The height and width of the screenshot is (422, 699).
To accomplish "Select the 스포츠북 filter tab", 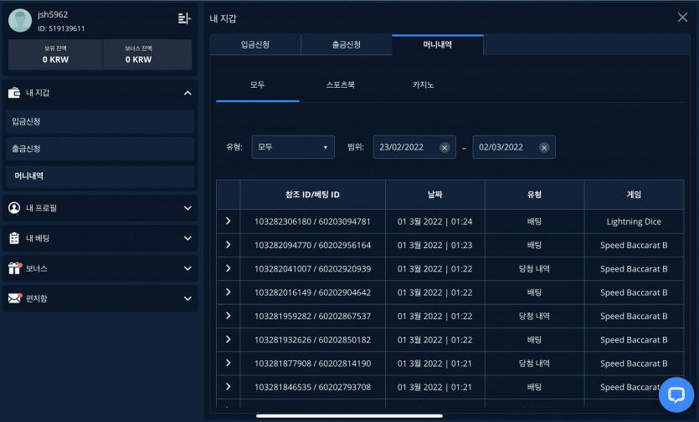I will point(340,84).
